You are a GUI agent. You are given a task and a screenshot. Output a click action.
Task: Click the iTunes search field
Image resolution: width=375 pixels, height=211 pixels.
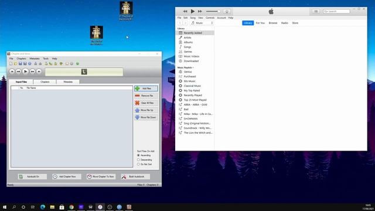tap(336, 11)
